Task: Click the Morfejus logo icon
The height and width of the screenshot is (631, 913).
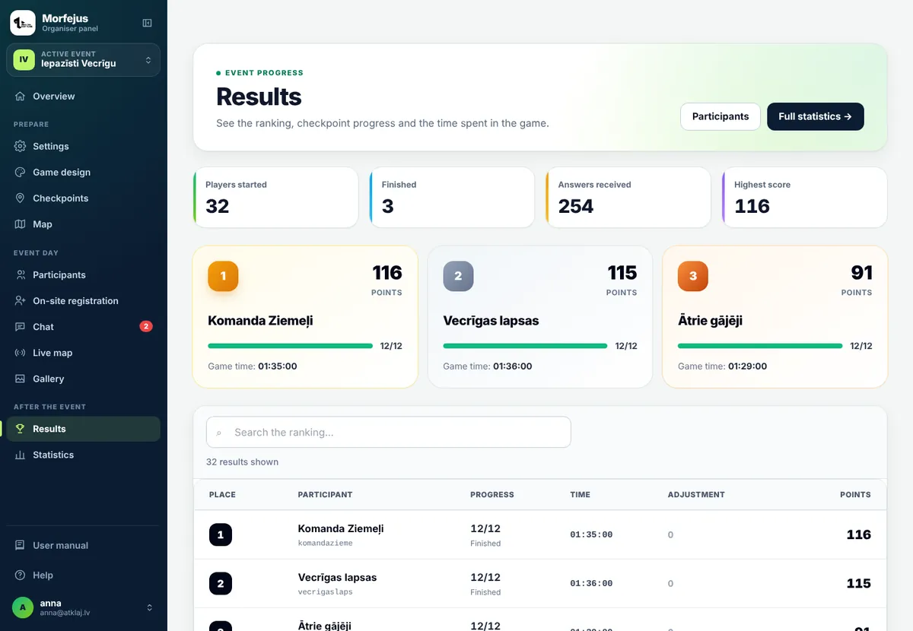Action: 23,23
